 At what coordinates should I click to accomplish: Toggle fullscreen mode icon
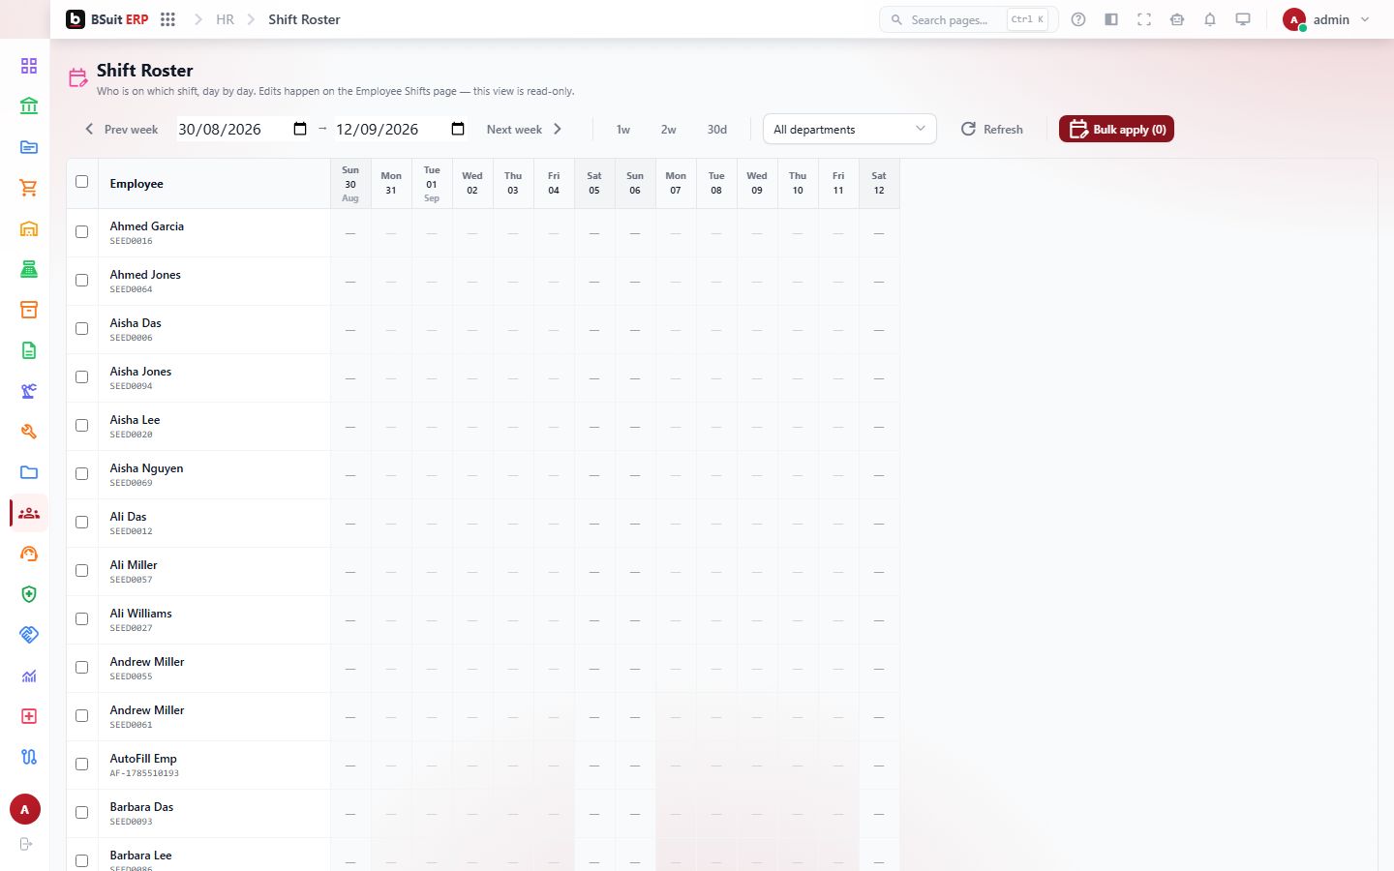pyautogui.click(x=1144, y=19)
